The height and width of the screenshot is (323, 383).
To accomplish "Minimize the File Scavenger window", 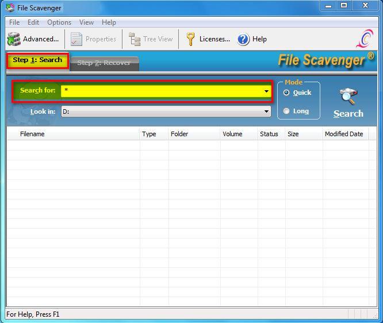I will (x=328, y=6).
